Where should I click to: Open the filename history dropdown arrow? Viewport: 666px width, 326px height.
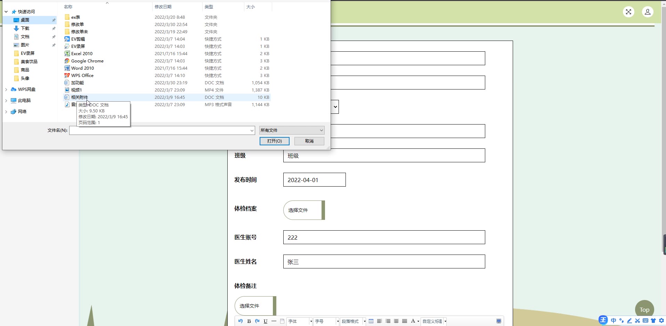(252, 130)
